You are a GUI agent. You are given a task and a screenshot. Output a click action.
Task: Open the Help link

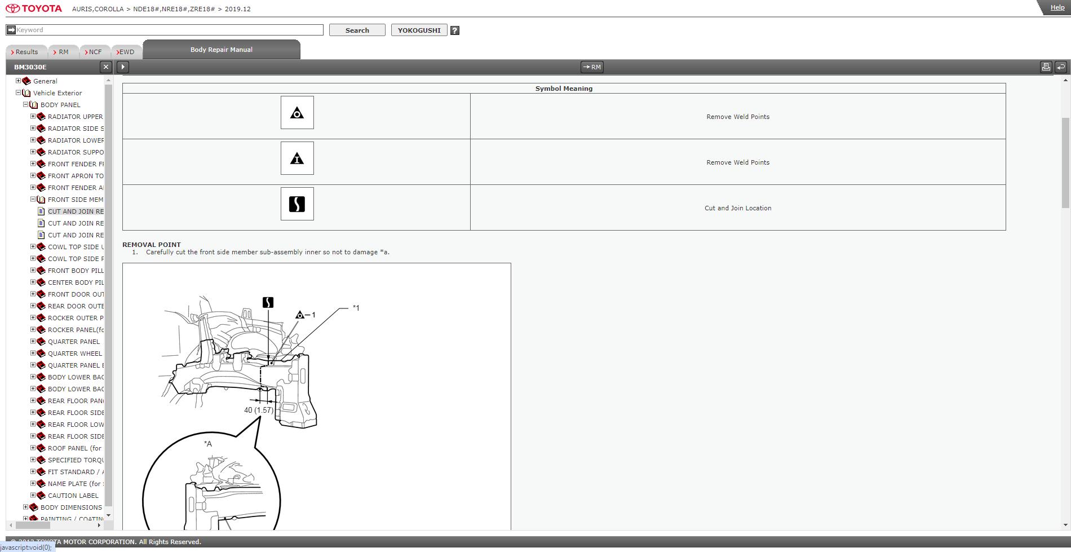(1057, 7)
